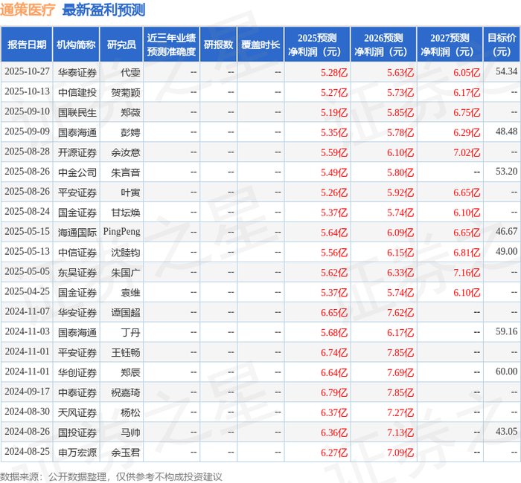Select analyst name PingPeng
521x483 pixels.
(x=121, y=232)
